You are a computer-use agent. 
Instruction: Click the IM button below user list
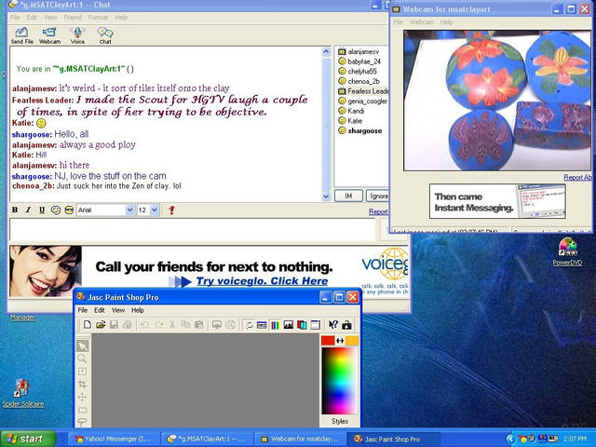tap(348, 196)
